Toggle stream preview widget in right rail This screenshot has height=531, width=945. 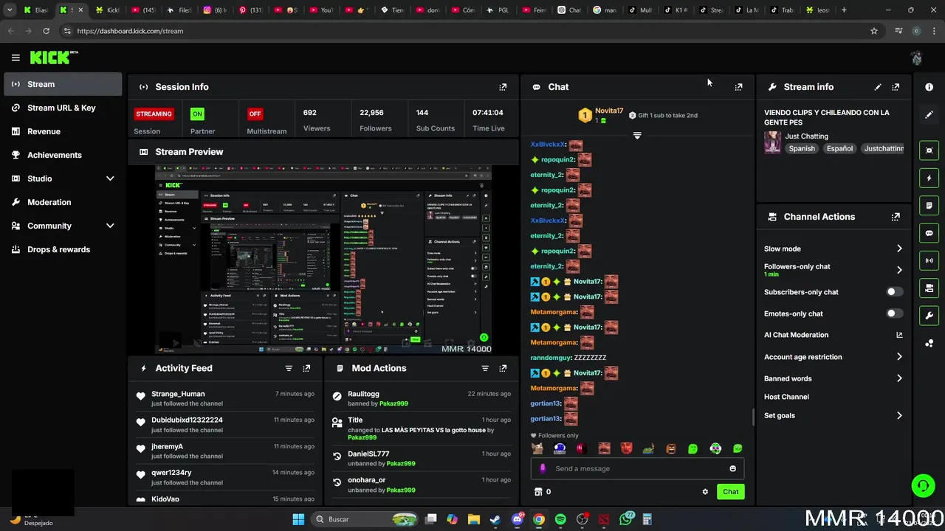click(929, 150)
